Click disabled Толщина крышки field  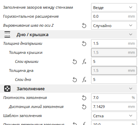tap(114, 52)
